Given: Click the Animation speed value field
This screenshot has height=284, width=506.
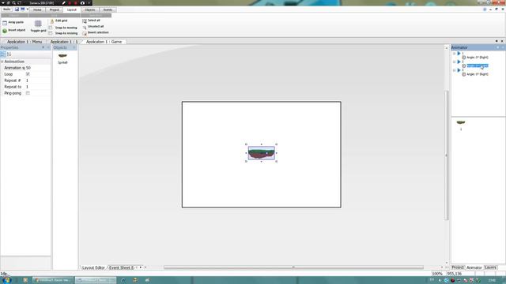Looking at the screenshot, I should click(38, 68).
